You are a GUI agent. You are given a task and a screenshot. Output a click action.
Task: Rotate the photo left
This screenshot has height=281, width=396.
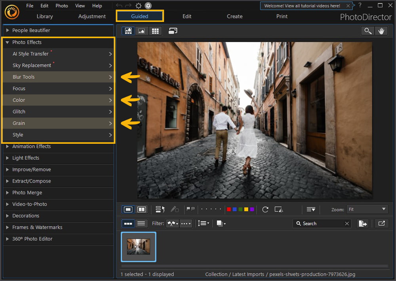[x=265, y=209]
